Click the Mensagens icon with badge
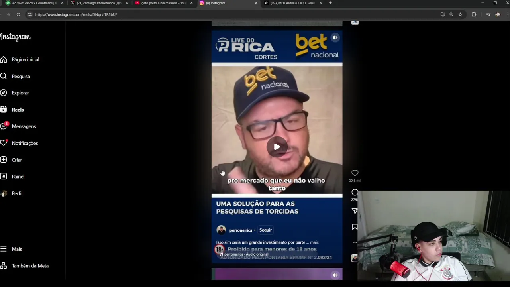This screenshot has height=287, width=510. click(x=4, y=126)
